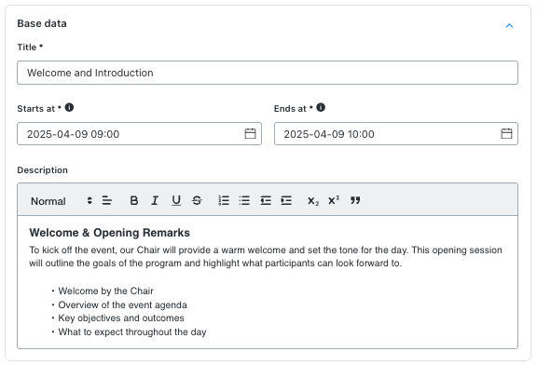
Task: Apply strikethrough formatting
Action: tap(197, 200)
